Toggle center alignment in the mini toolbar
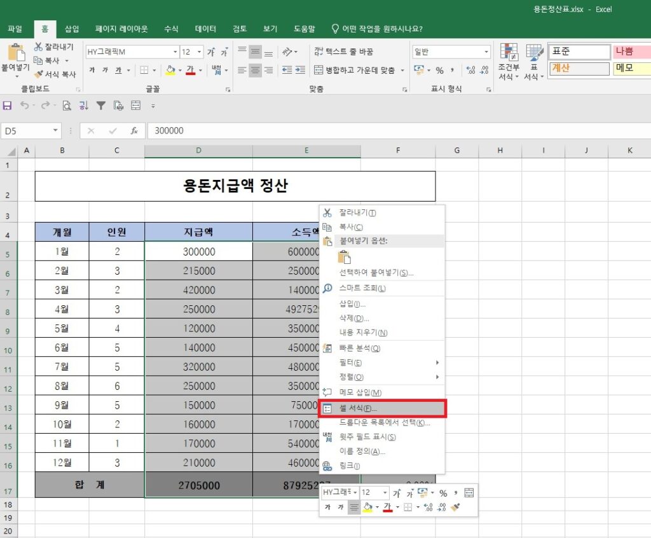This screenshot has width=651, height=538. click(x=353, y=507)
